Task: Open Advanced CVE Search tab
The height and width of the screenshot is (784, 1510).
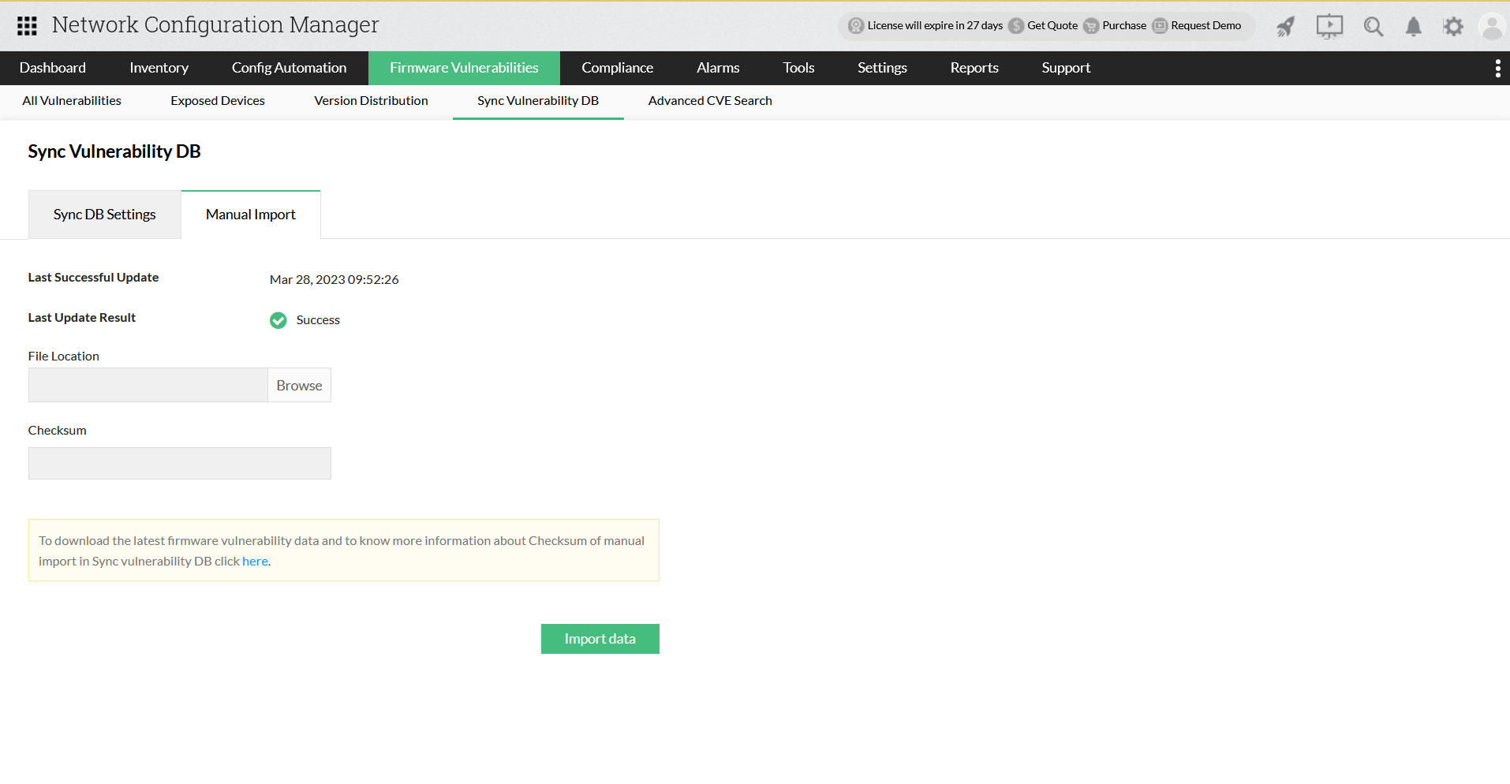Action: coord(710,101)
